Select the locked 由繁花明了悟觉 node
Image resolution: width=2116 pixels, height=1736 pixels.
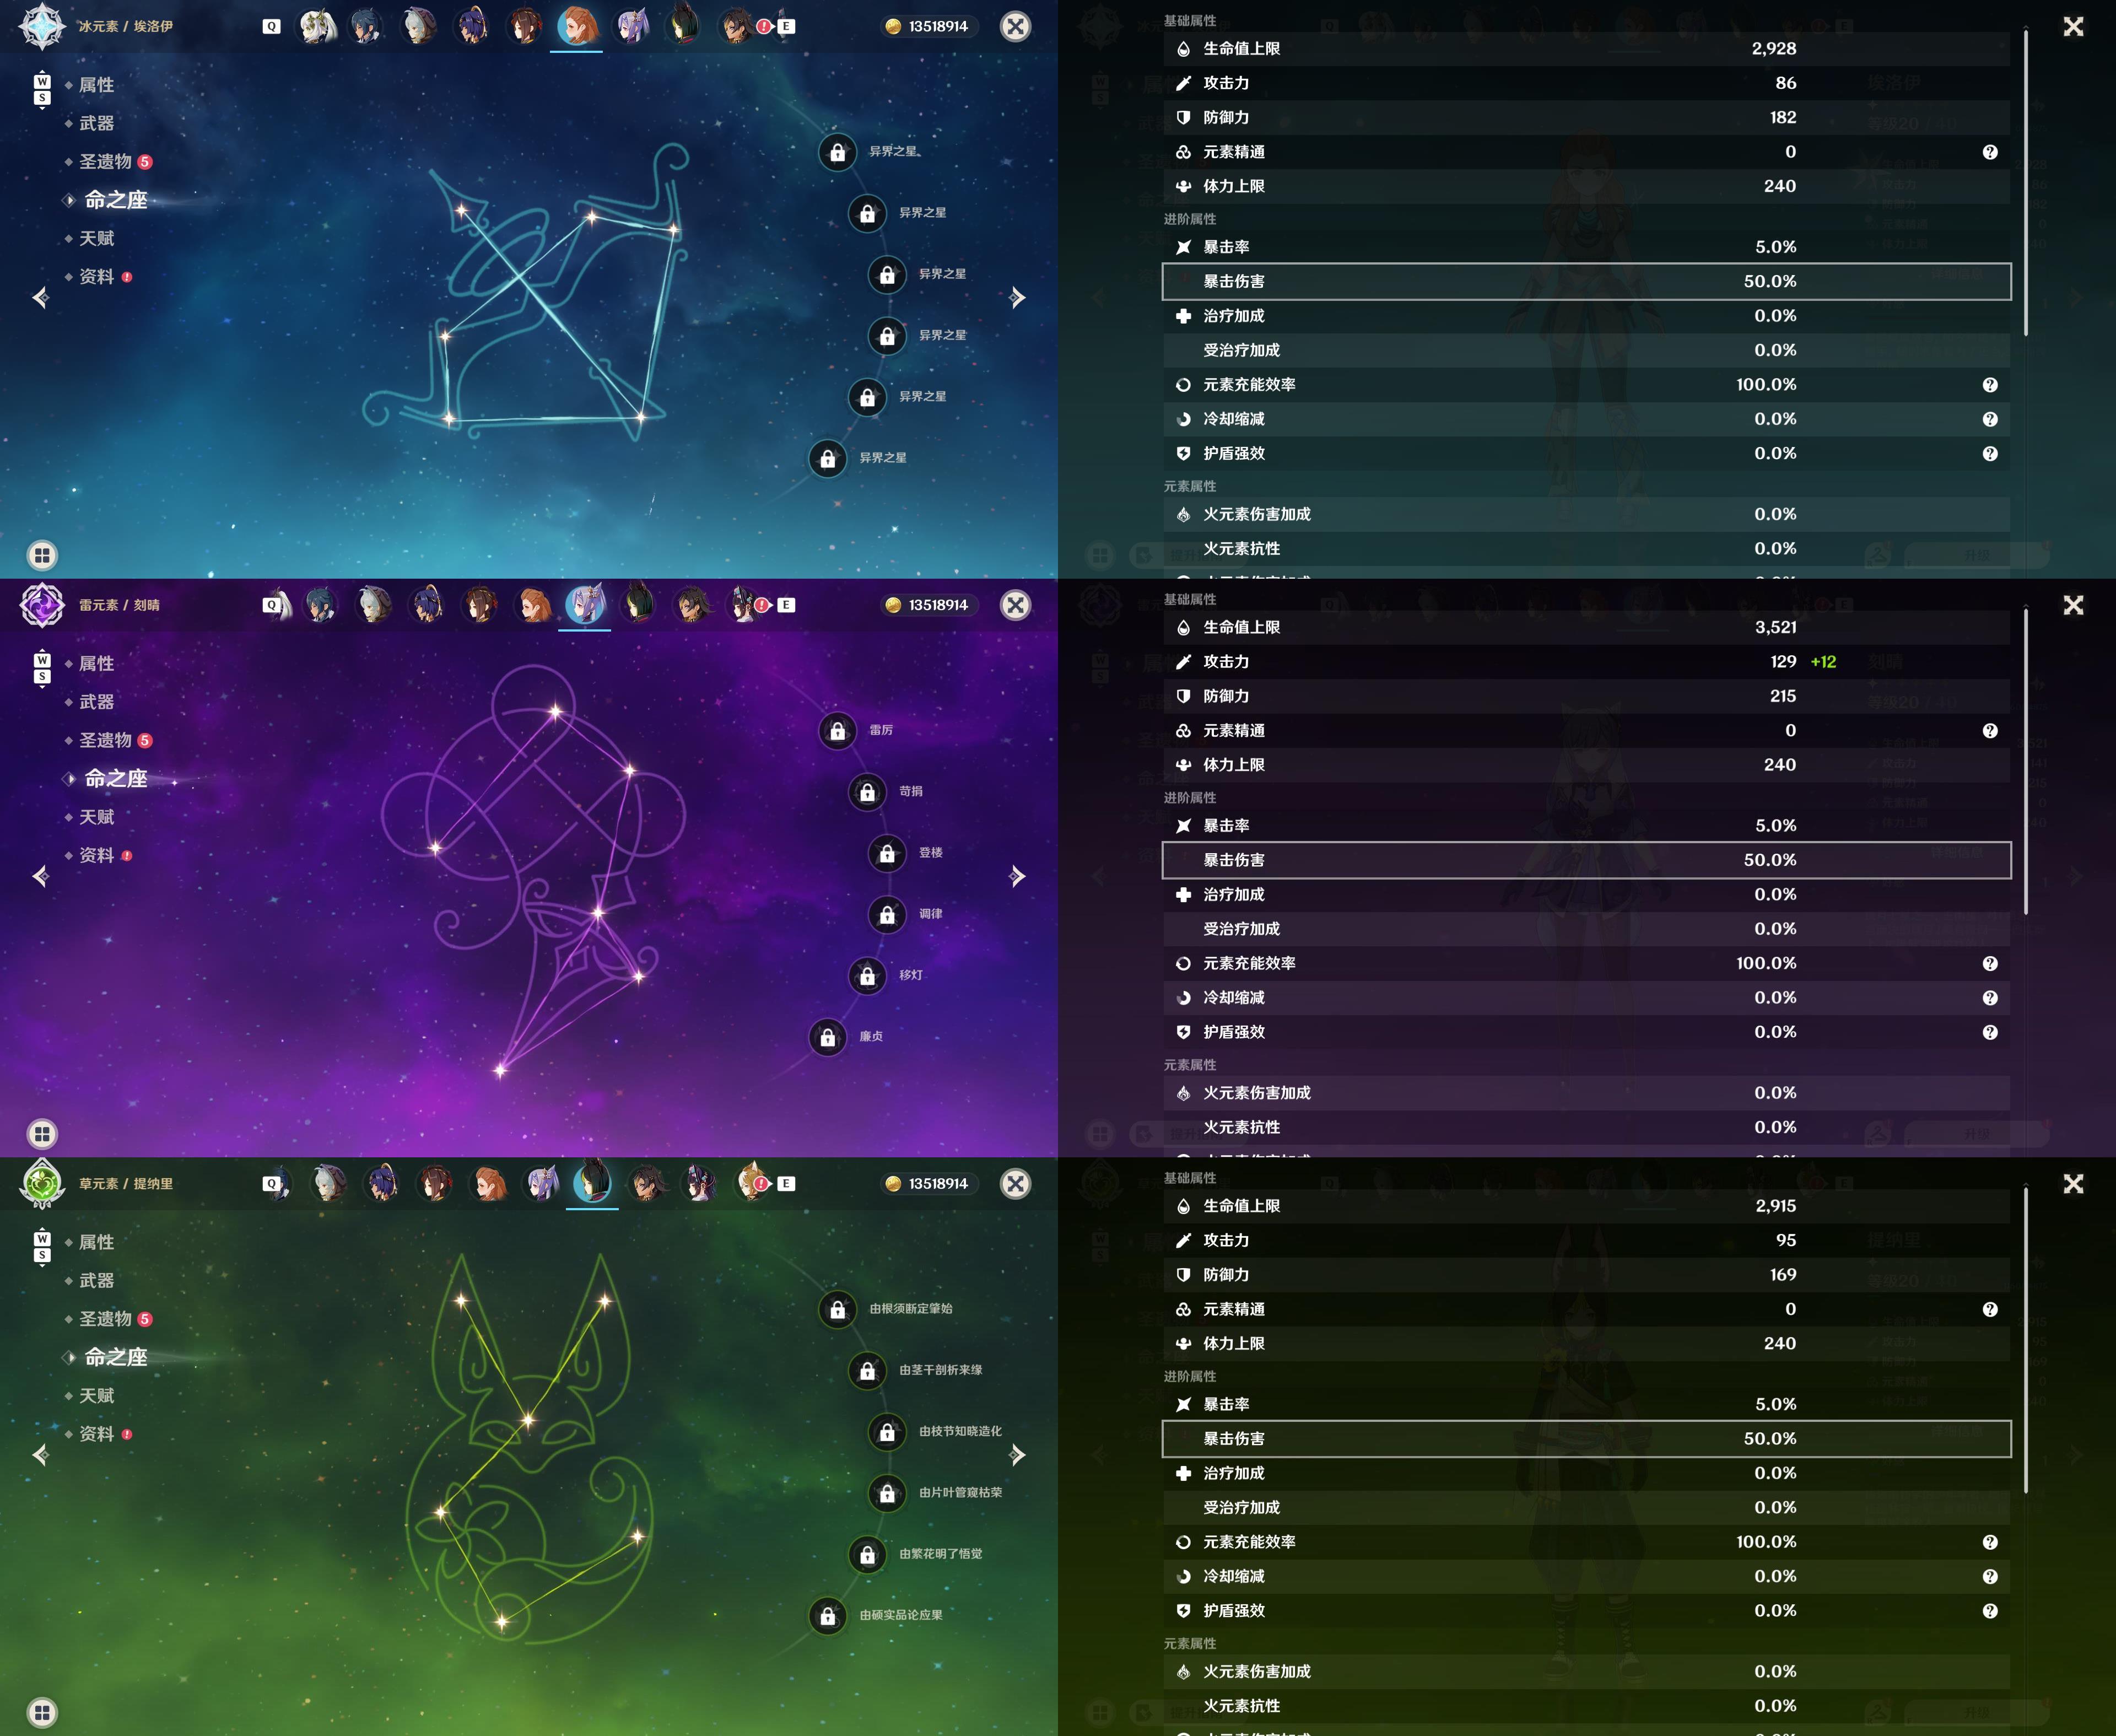pos(867,1554)
